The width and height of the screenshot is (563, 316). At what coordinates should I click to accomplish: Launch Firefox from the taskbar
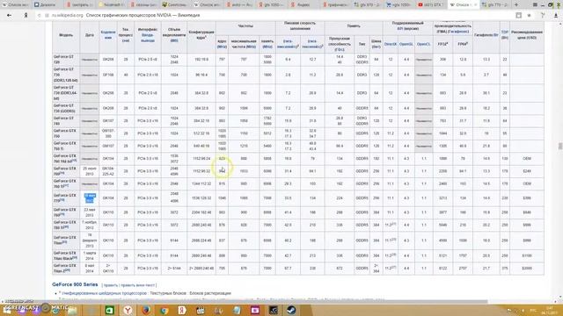pos(146,310)
